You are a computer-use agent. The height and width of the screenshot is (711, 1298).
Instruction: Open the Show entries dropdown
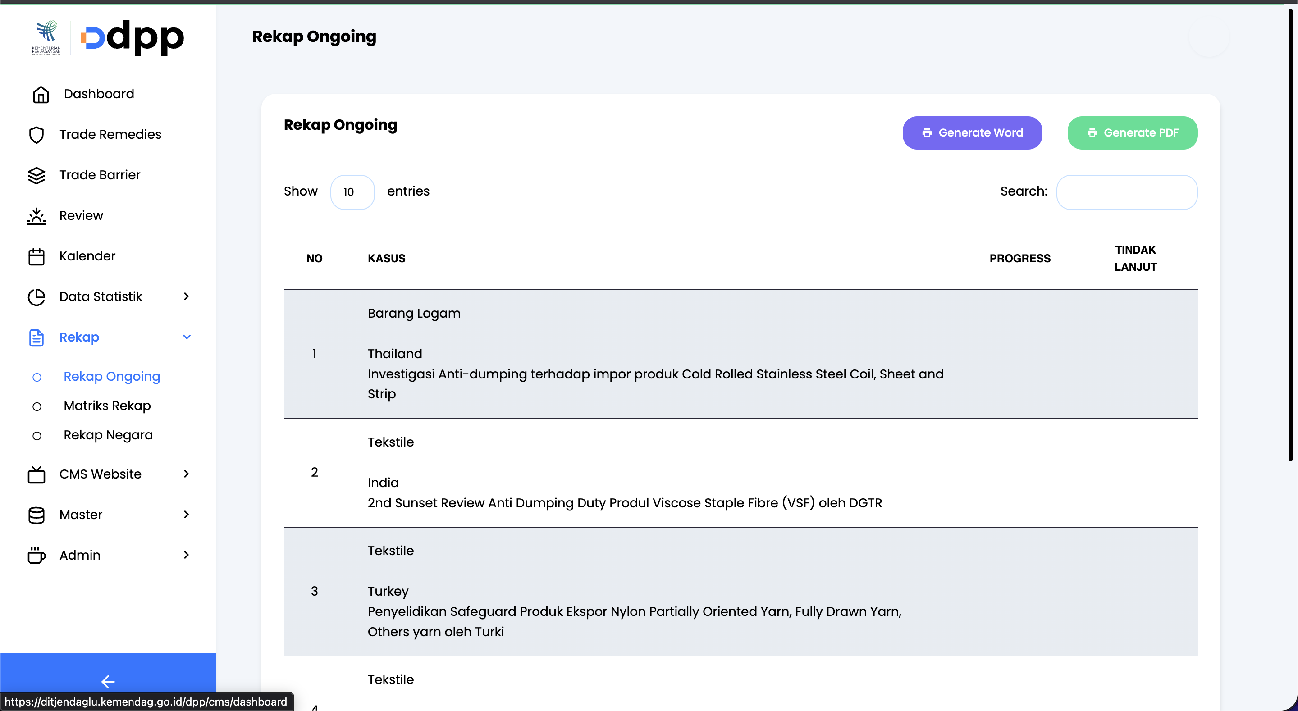tap(352, 192)
